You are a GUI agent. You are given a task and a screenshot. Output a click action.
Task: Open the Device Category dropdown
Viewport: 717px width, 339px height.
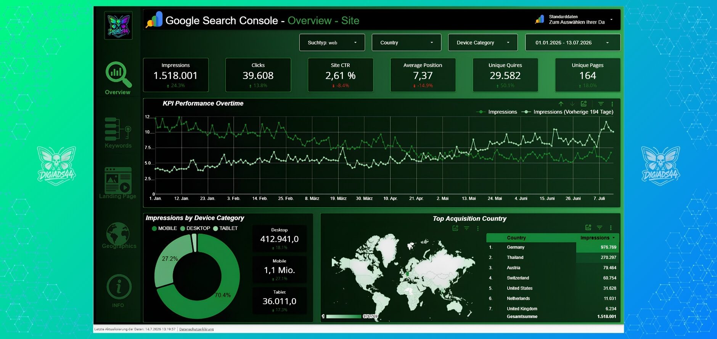(483, 42)
